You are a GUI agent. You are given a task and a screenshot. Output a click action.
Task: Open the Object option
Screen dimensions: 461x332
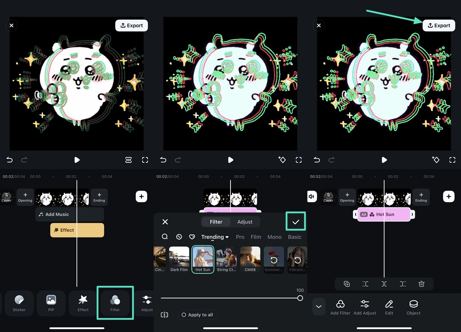click(413, 307)
